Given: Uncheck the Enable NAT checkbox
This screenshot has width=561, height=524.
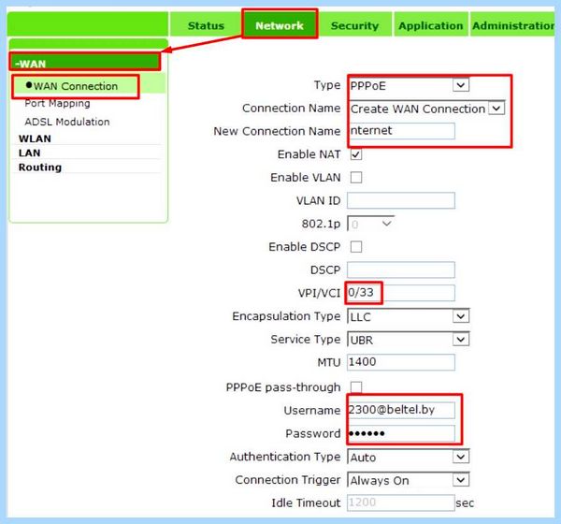Looking at the screenshot, I should coord(356,154).
